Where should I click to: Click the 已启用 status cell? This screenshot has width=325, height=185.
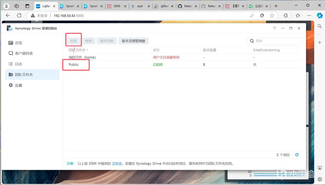[x=158, y=65]
